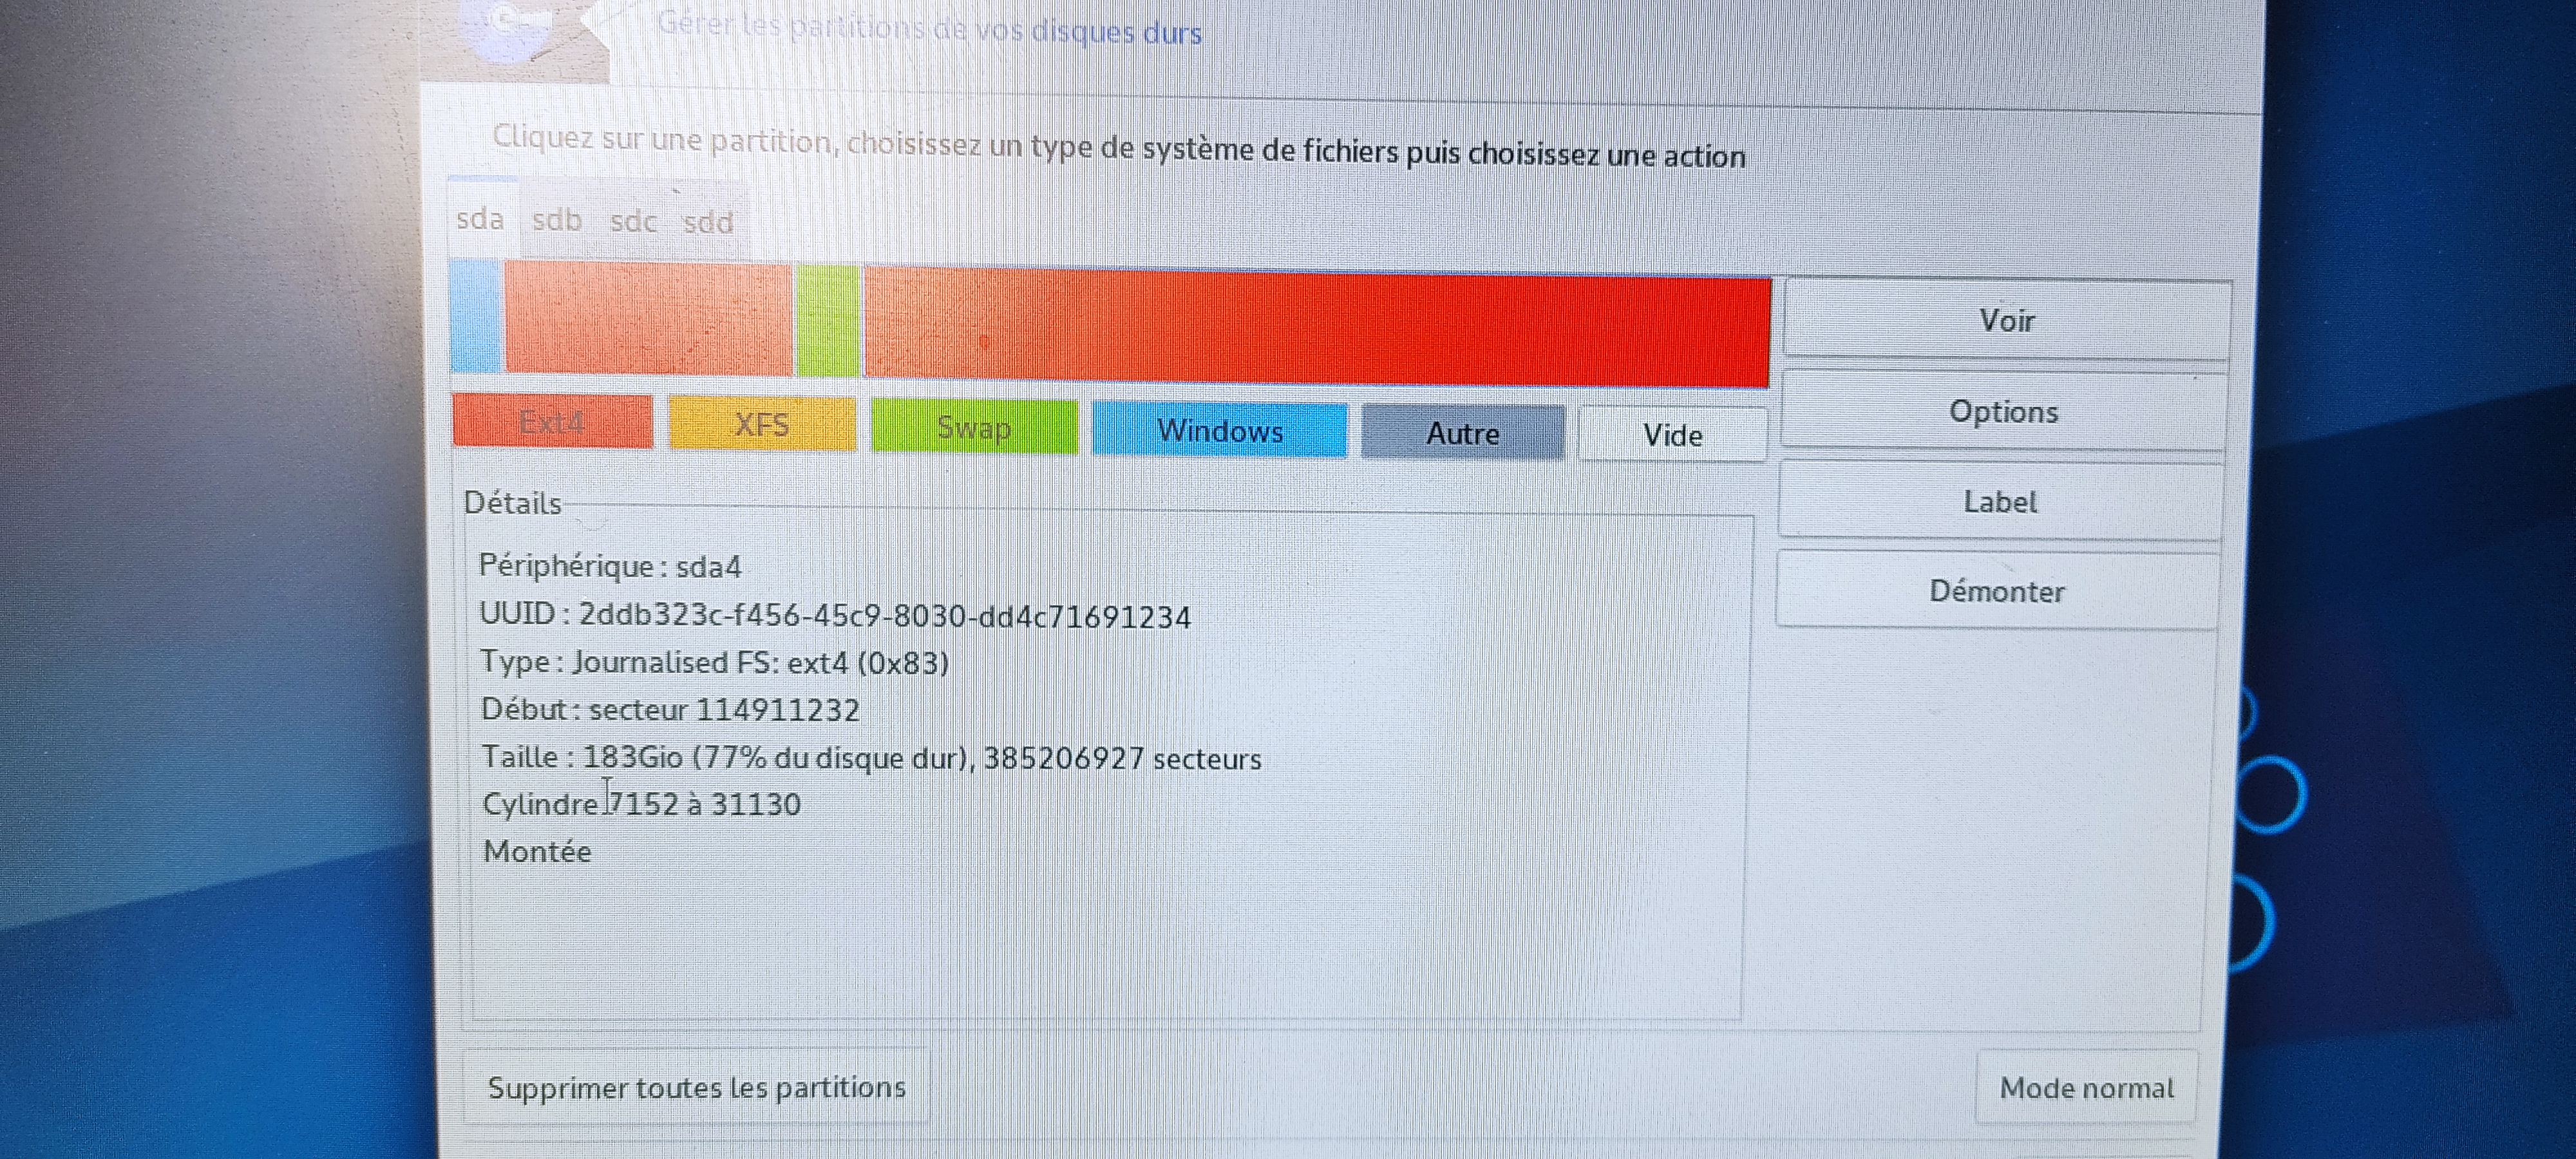The height and width of the screenshot is (1159, 2576).
Task: Select the large red sda4 partition block
Action: tap(1317, 328)
